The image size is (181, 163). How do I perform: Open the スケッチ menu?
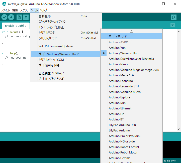pyautogui.click(x=25, y=10)
